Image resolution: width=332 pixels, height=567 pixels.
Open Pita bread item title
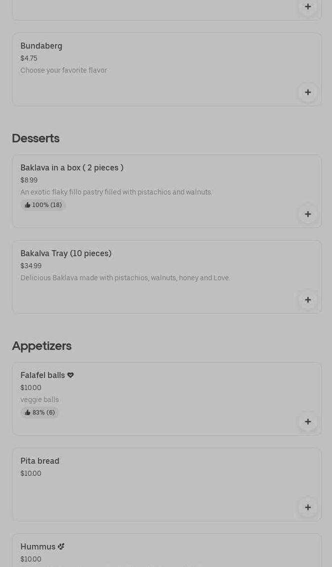pos(40,461)
